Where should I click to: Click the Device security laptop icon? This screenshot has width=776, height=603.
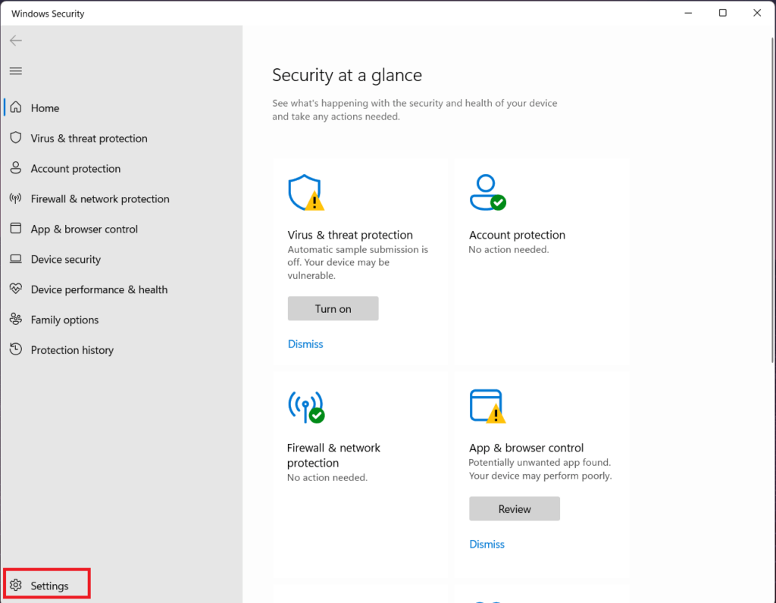pos(16,259)
